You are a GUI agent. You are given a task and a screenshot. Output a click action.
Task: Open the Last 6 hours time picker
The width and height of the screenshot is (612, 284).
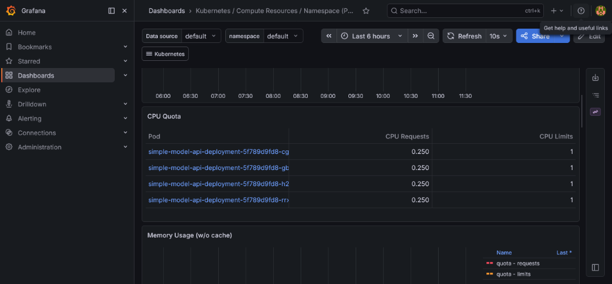372,36
